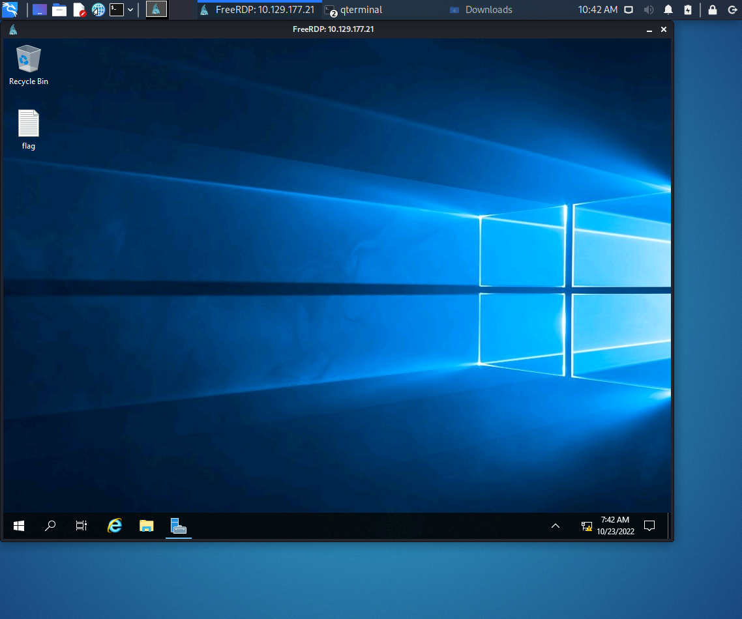Open terminal emulator from Kali panel
Viewport: 742px width, 619px height.
click(117, 10)
